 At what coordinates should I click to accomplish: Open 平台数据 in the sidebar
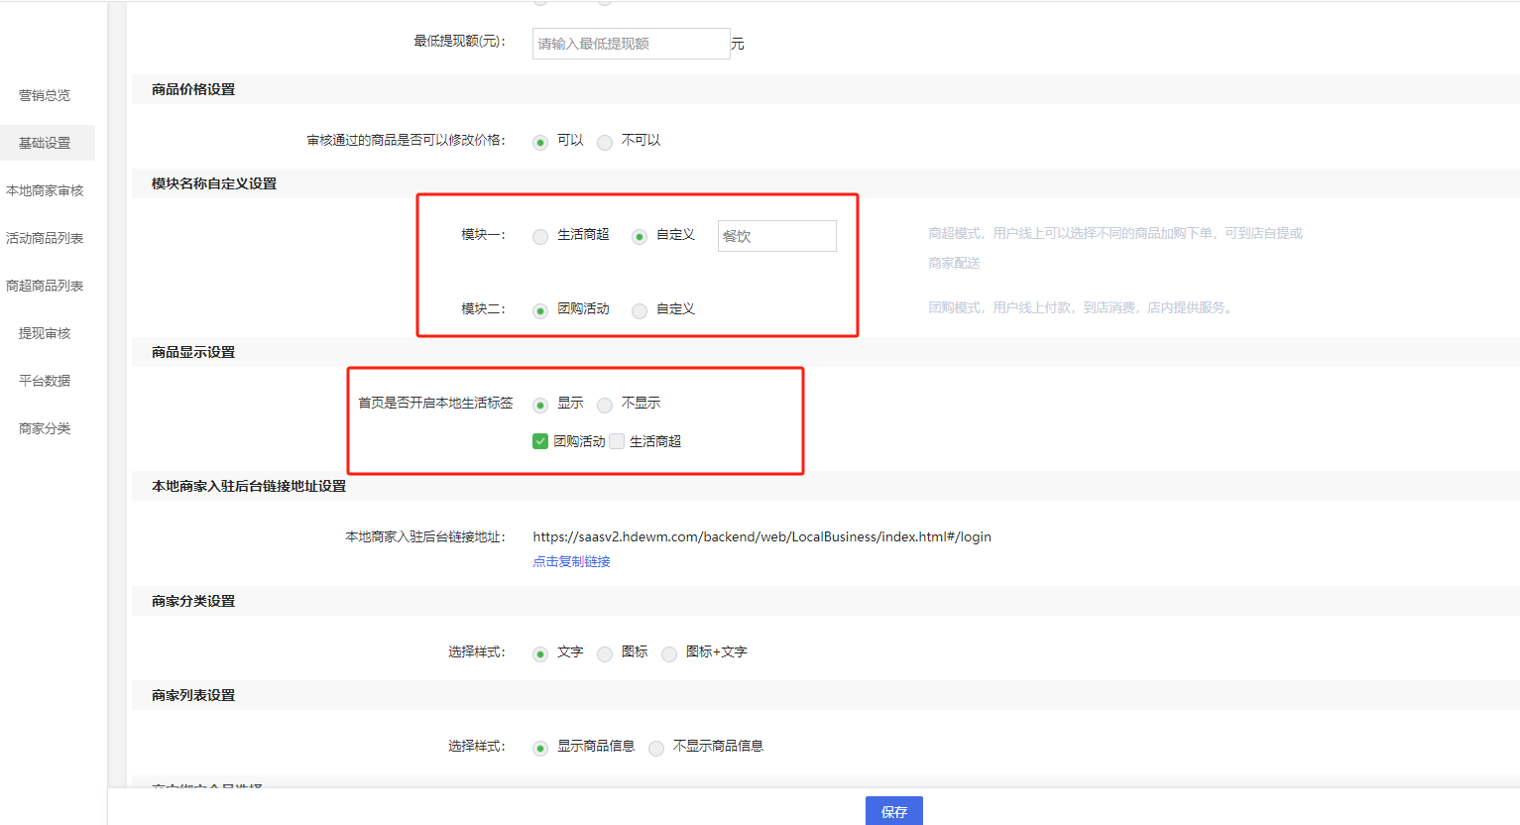coord(45,381)
